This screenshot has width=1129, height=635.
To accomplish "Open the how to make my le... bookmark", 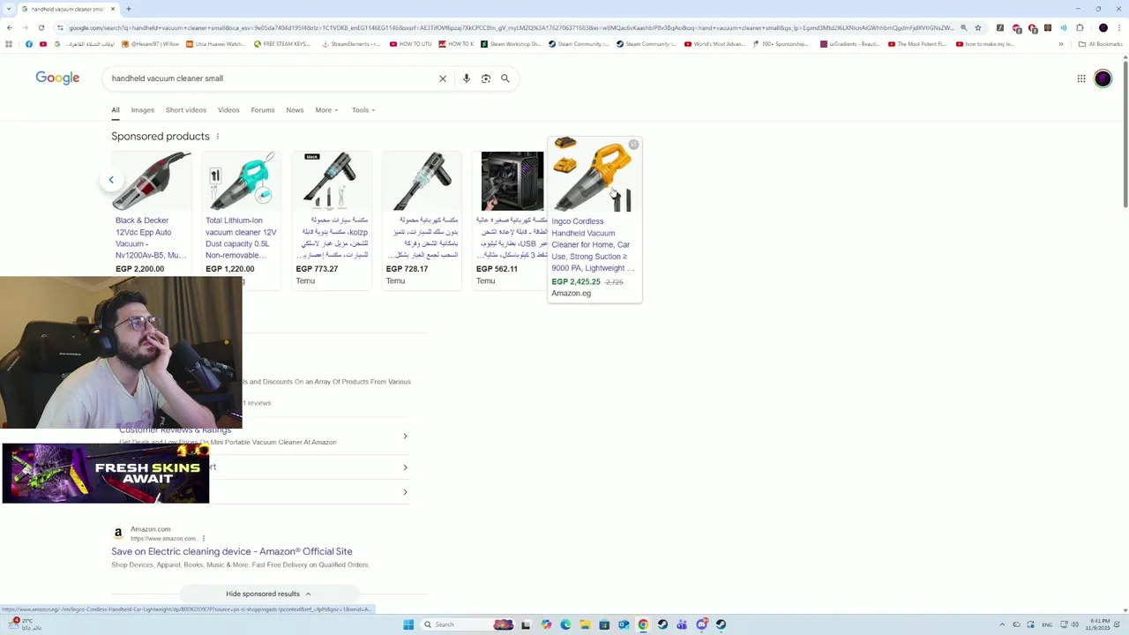I will pos(984,44).
